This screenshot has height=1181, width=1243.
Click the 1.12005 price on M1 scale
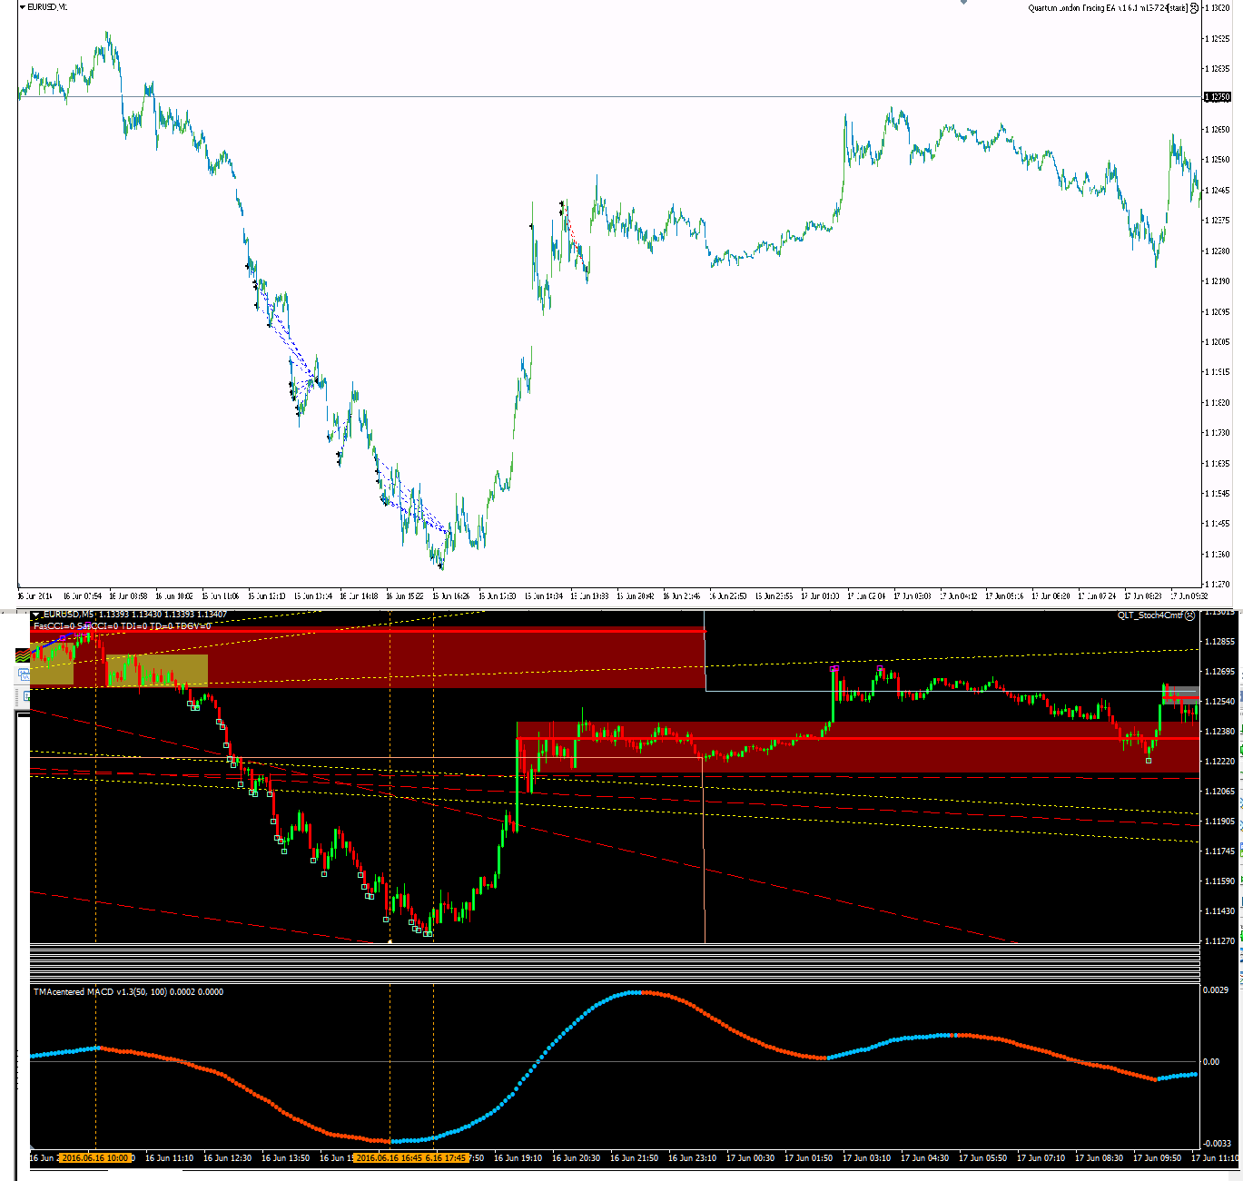click(x=1218, y=342)
